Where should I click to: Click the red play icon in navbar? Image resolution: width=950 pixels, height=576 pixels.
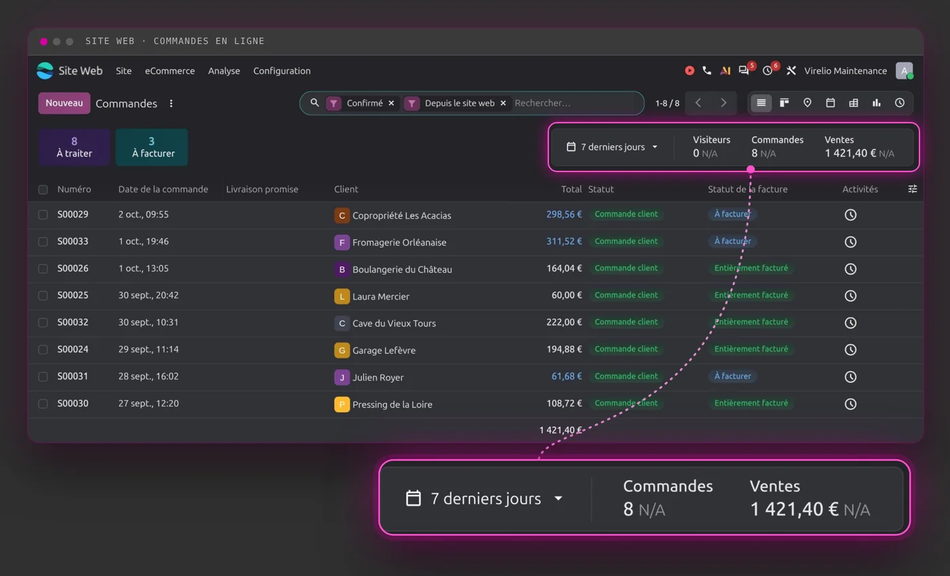click(689, 70)
